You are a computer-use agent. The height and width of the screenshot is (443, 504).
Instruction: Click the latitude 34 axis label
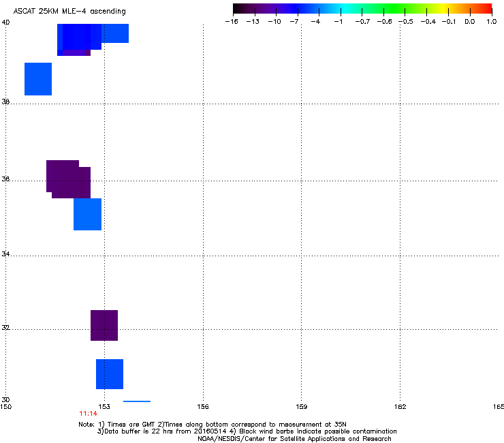[5, 254]
